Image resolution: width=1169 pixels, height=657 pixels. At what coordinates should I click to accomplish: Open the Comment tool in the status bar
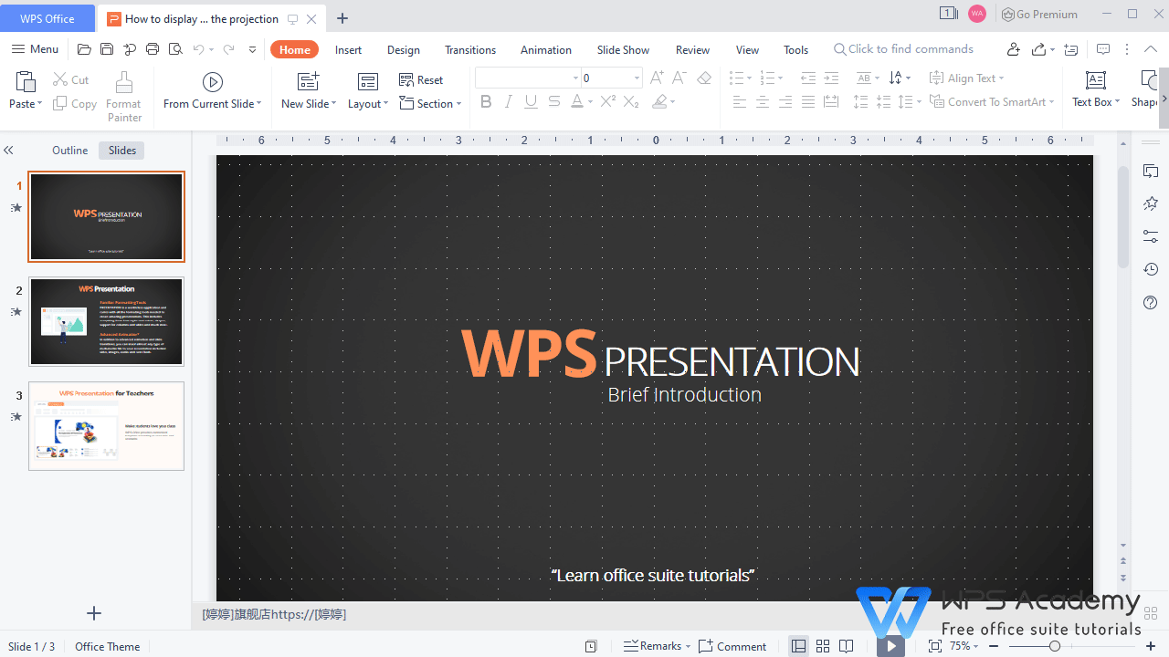[x=732, y=646]
